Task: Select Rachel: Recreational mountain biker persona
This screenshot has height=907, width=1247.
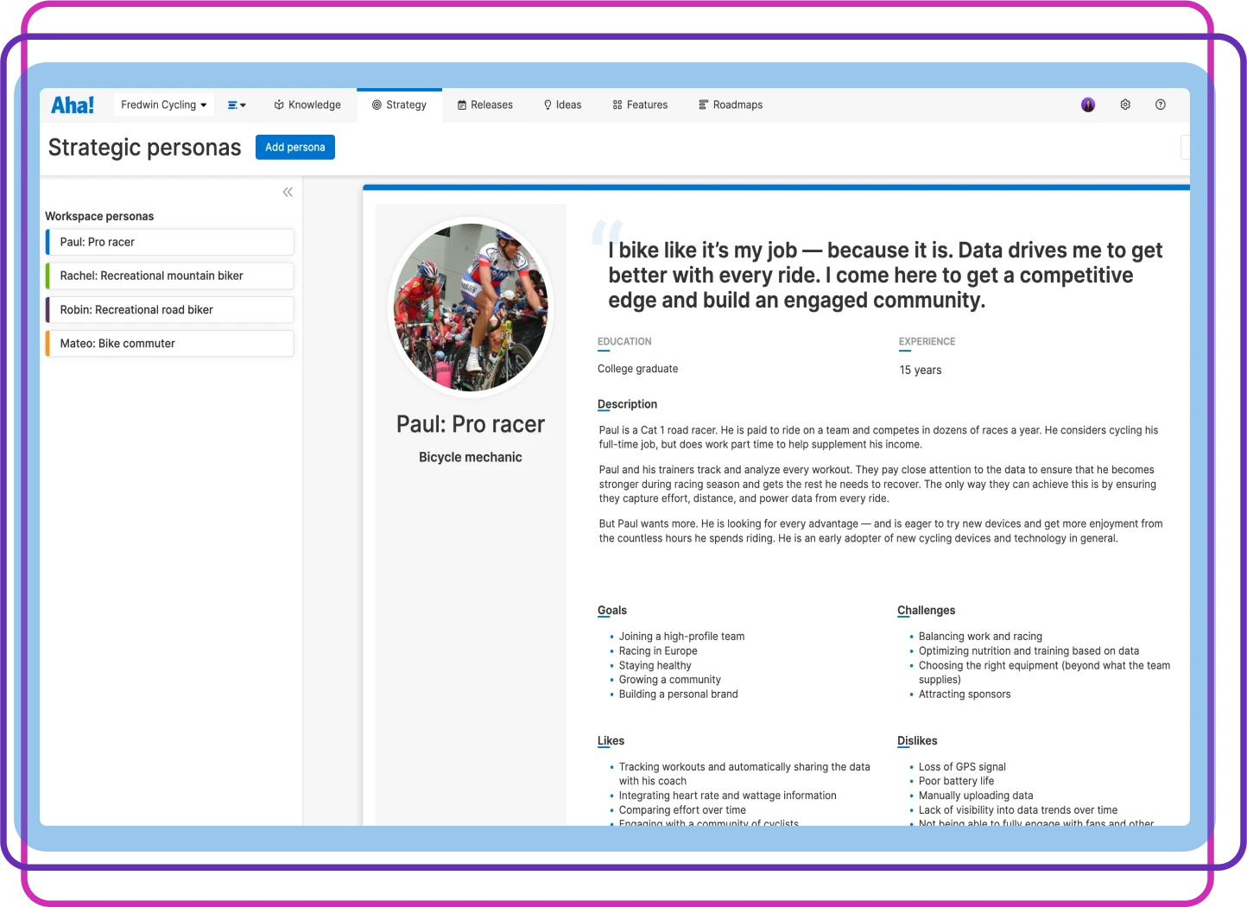Action: pos(170,276)
